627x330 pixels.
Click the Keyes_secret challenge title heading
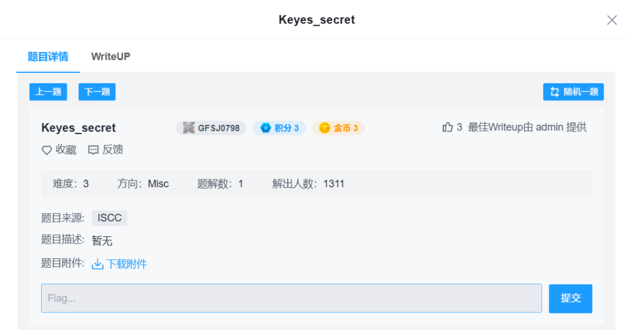[78, 128]
